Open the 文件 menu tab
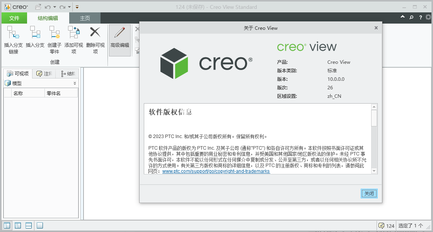The height and width of the screenshot is (232, 433). (14, 18)
